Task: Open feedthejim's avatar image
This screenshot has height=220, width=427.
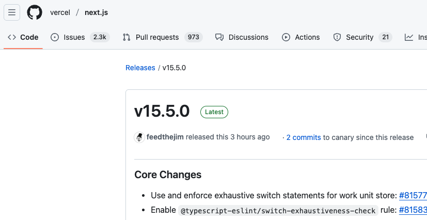Action: 139,137
